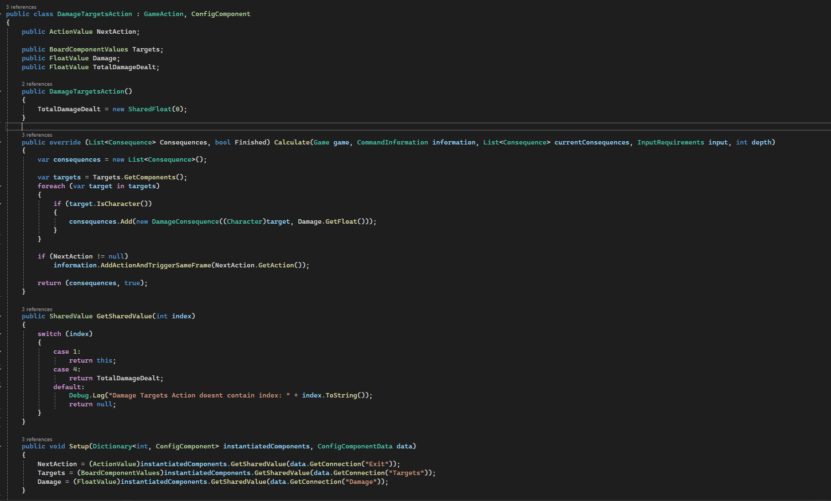The height and width of the screenshot is (501, 831).
Task: Click the GameAction base class name
Action: [x=163, y=14]
